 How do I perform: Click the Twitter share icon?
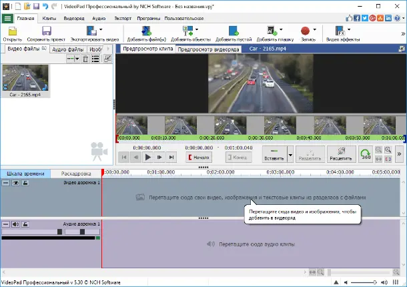tap(365, 18)
